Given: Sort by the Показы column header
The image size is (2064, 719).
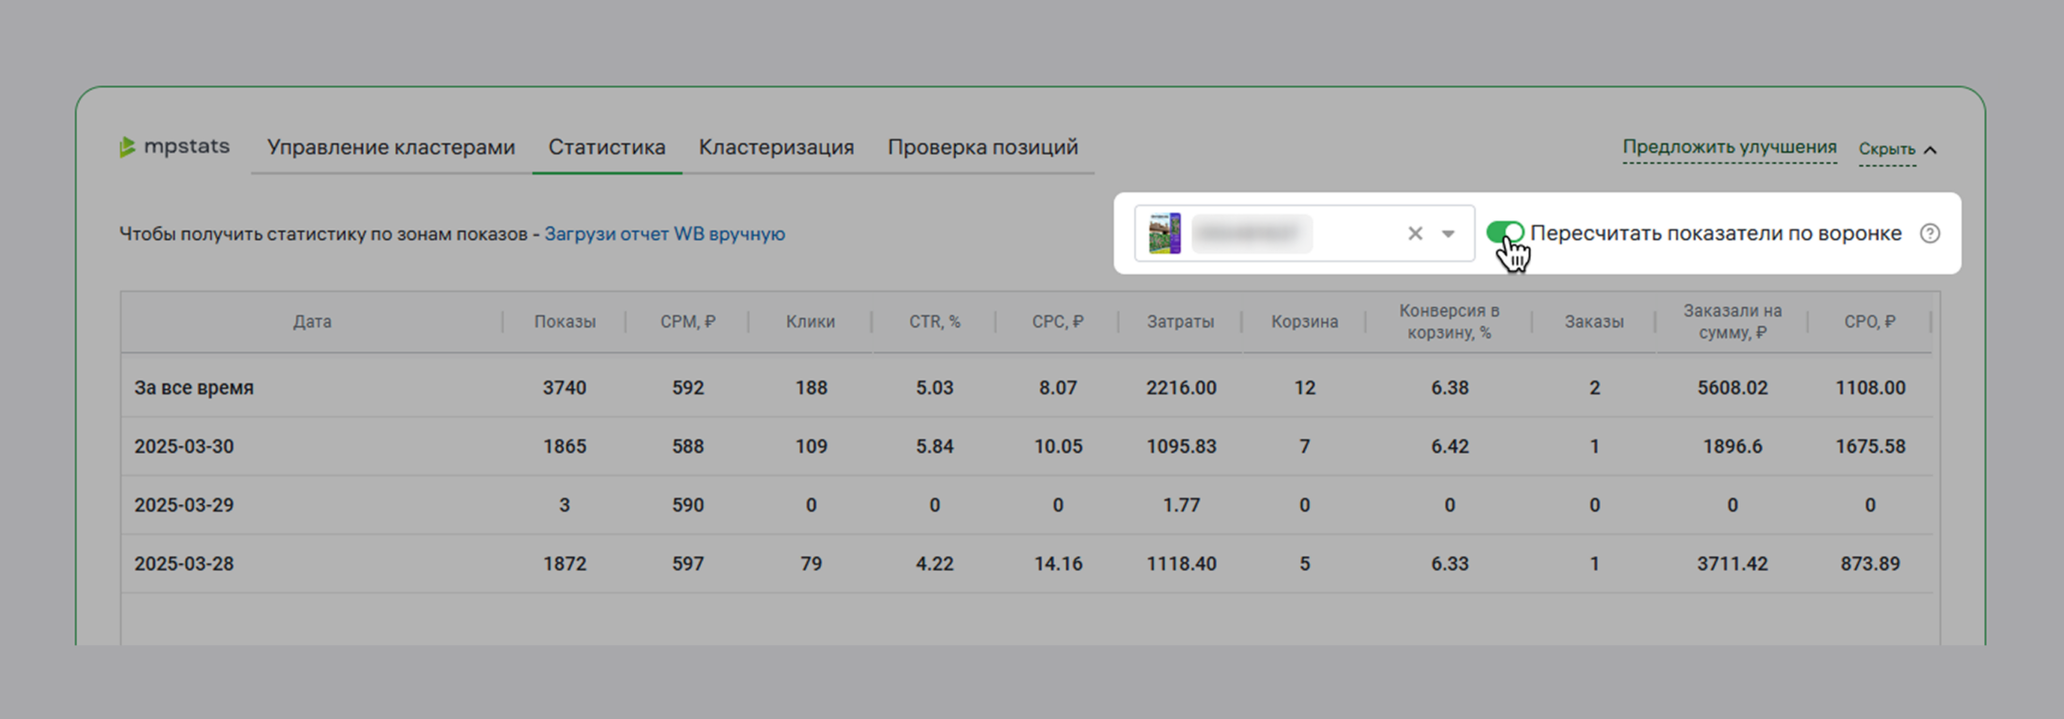Looking at the screenshot, I should point(565,322).
